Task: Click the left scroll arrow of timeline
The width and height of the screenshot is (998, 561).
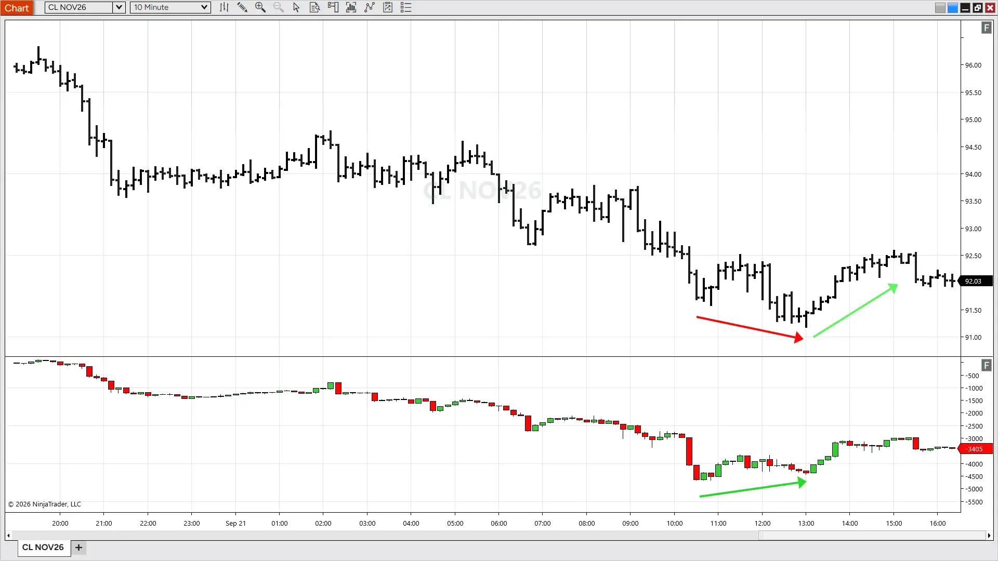Action: [8, 536]
